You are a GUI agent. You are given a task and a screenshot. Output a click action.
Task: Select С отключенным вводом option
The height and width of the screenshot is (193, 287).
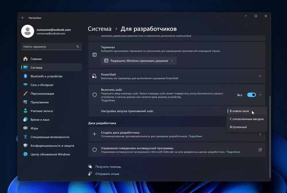pos(247,119)
